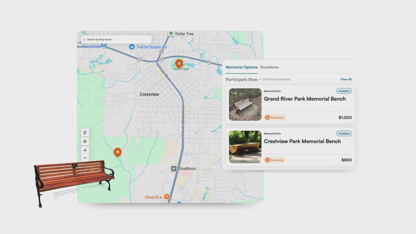Select the Memorial Options tab

241,67
